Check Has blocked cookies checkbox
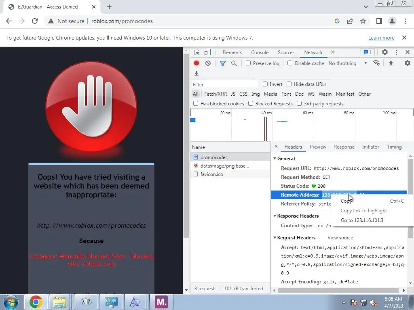The height and width of the screenshot is (310, 414). (x=196, y=104)
